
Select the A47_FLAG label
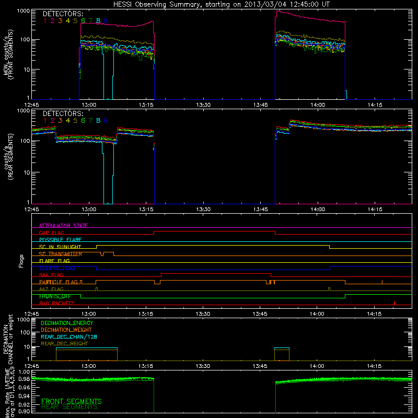[x=51, y=289]
